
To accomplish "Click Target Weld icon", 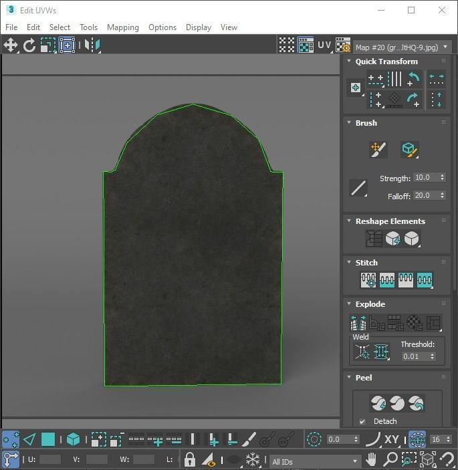I will coord(362,351).
